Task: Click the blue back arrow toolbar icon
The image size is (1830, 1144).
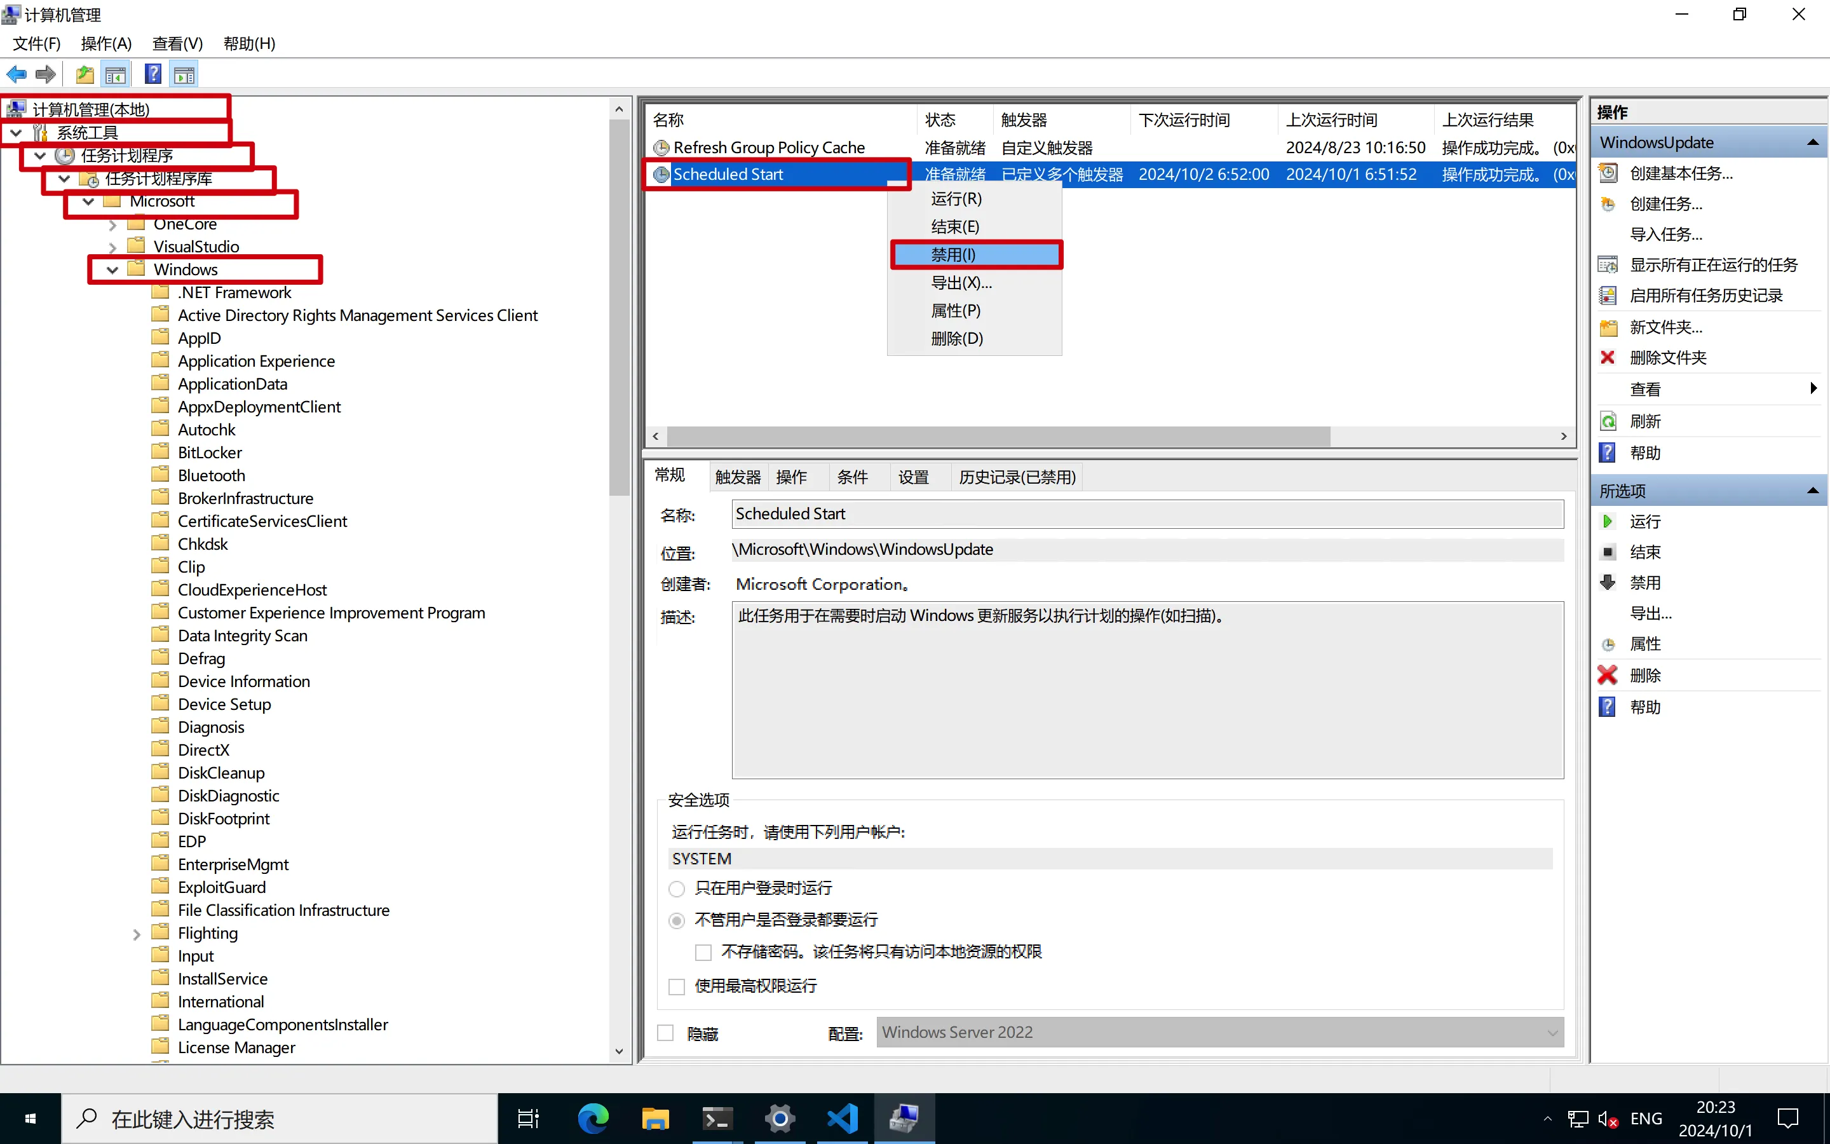Action: pos(16,74)
